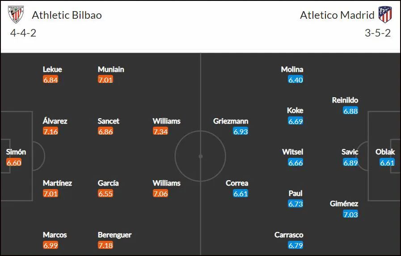Screen dimensions: 401x256
Task: Click the Athletic Bilbao club crest
Action: coord(16,15)
